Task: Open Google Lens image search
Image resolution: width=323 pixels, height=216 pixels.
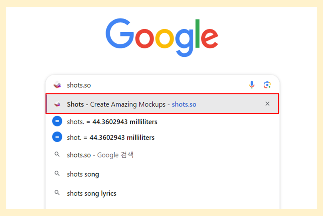Action: (x=267, y=85)
